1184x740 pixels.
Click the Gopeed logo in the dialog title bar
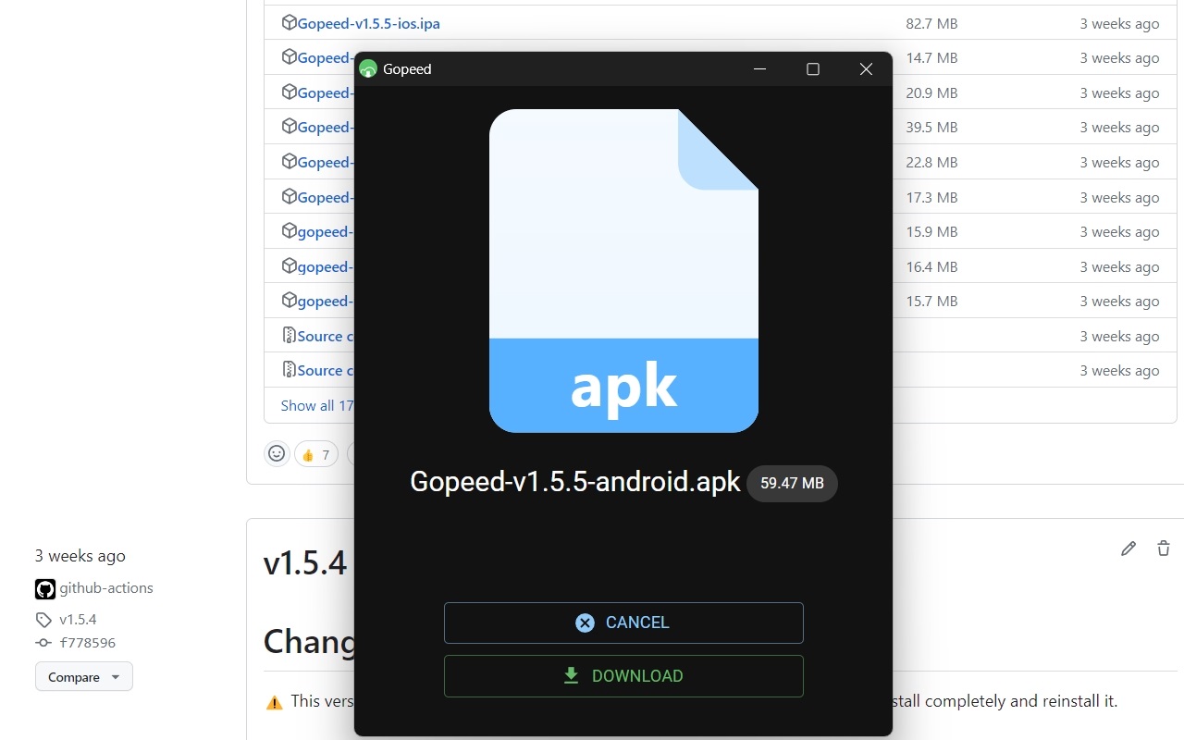(367, 68)
